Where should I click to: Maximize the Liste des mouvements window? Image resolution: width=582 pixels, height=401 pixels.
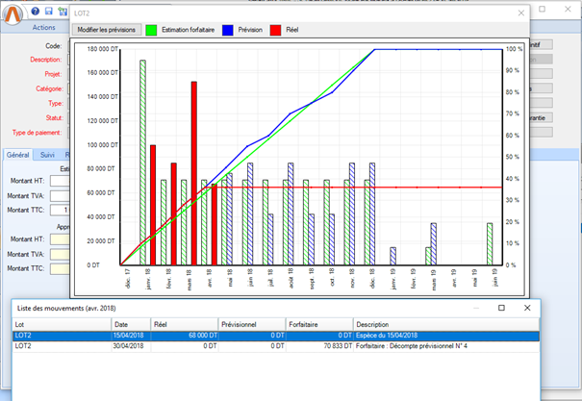(x=501, y=308)
